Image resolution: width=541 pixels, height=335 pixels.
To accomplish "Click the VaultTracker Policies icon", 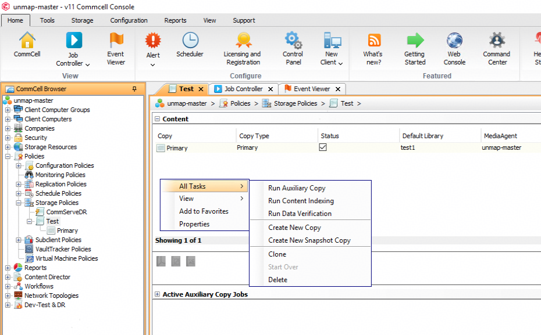I will pyautogui.click(x=29, y=249).
